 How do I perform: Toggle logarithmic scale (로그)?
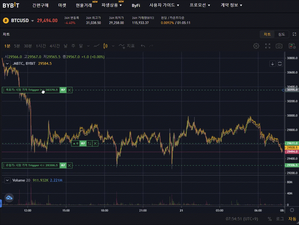280,219
